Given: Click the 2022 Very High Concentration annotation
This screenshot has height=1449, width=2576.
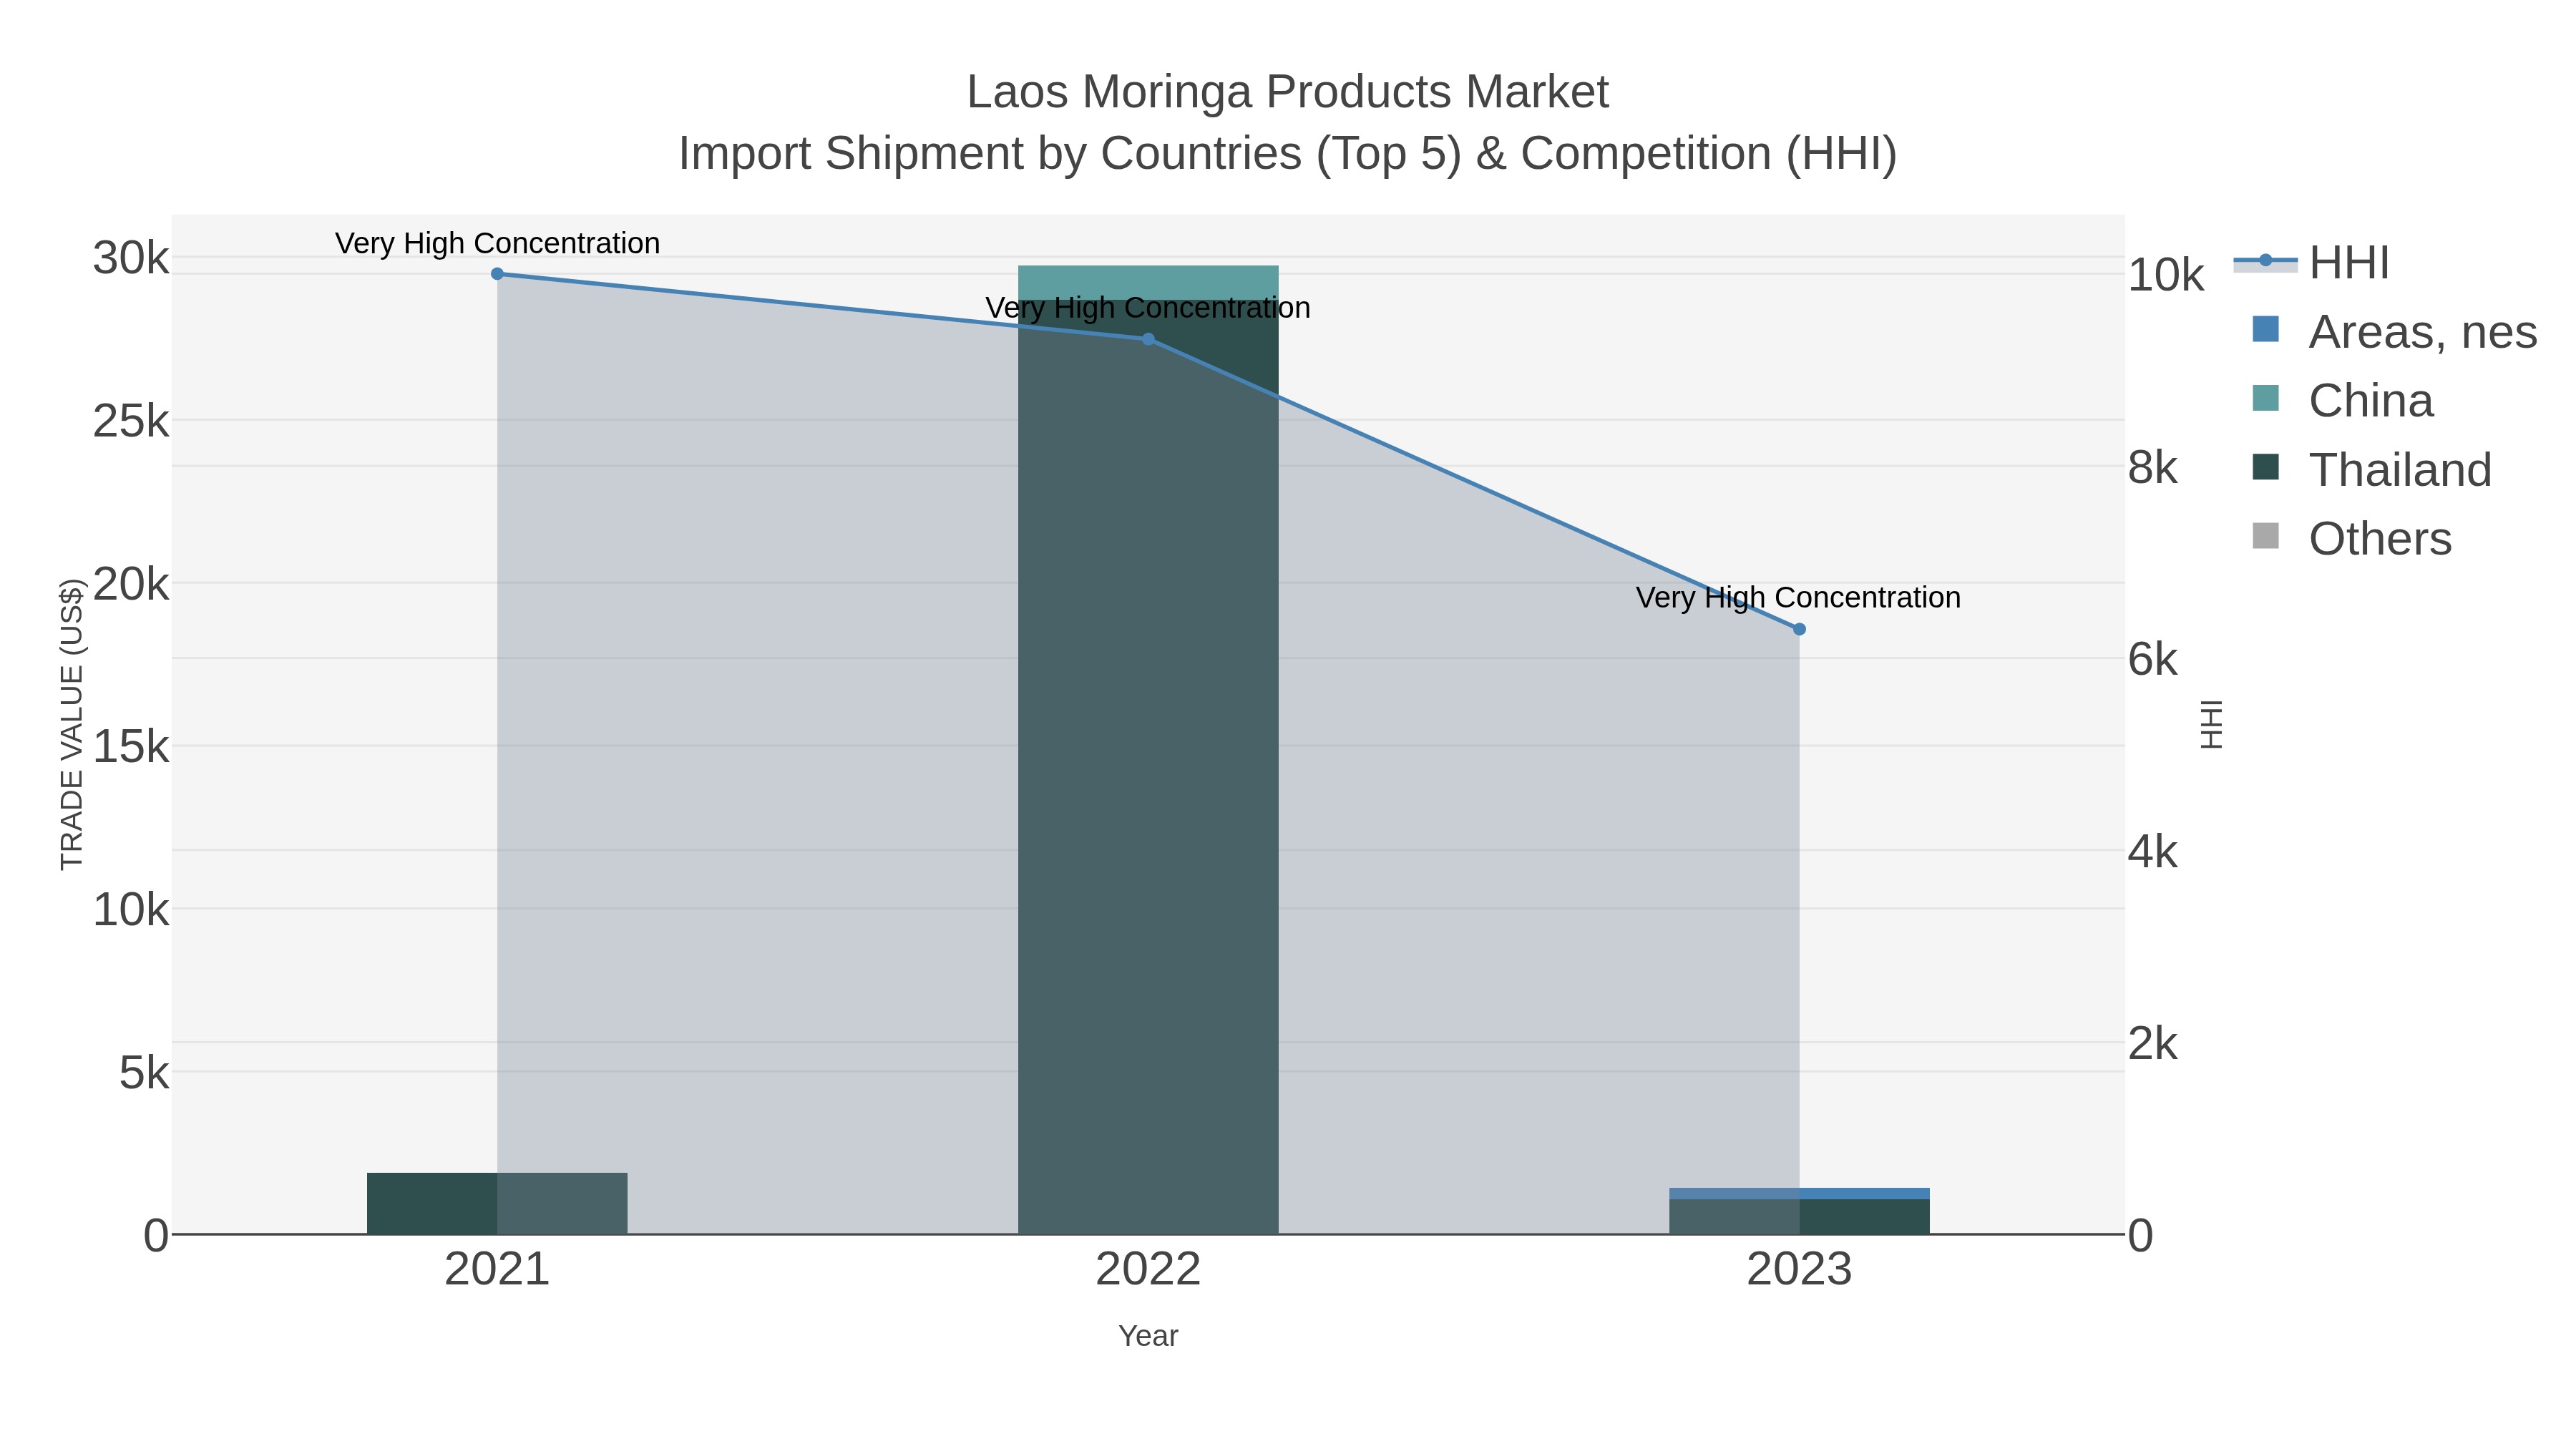Looking at the screenshot, I should [x=1148, y=308].
